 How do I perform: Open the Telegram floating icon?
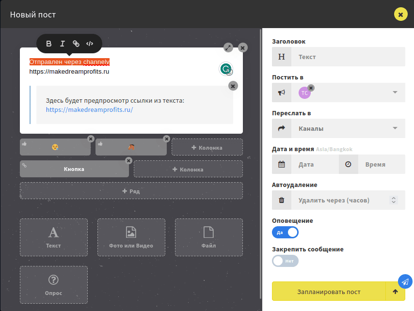tap(405, 281)
